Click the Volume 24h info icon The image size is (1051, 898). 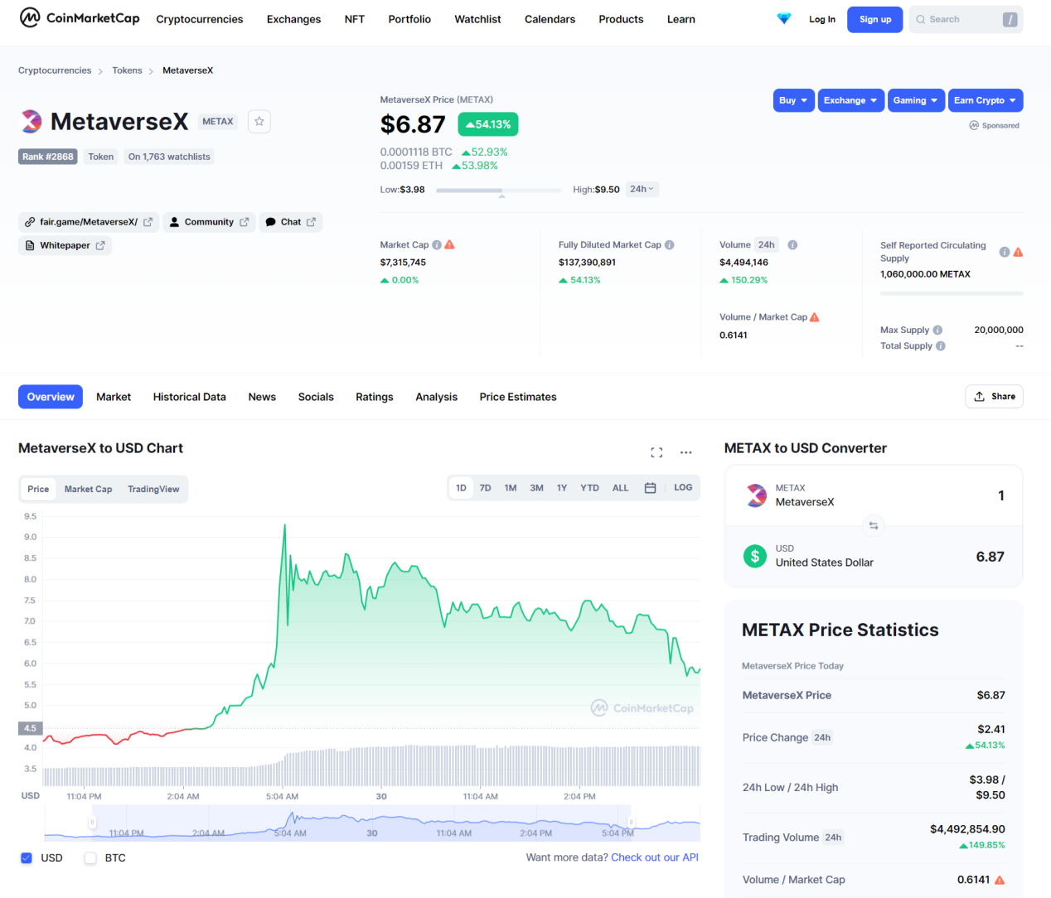792,245
